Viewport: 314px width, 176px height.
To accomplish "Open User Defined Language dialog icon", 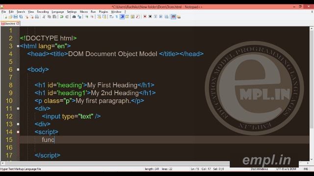I will click(x=127, y=17).
